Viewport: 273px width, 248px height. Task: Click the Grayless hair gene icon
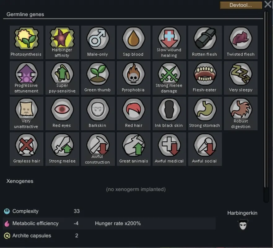pos(26,145)
